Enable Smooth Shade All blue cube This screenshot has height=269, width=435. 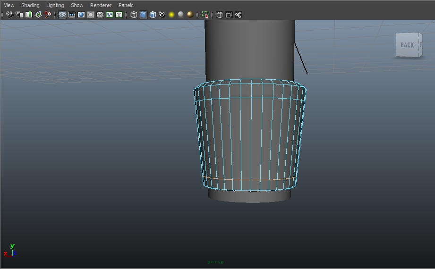143,15
